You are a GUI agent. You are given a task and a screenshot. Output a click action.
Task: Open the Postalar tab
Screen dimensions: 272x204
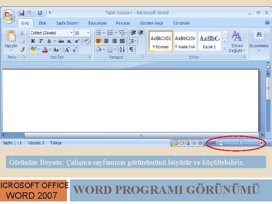pos(123,23)
